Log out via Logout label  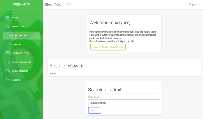pyautogui.click(x=16, y=80)
